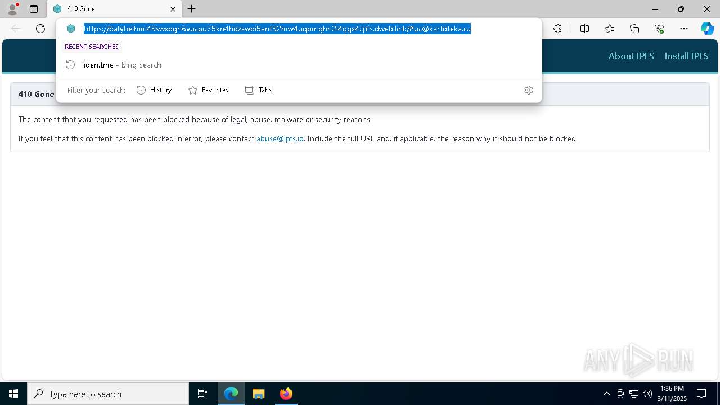Open the Favorites star icon

point(610,29)
